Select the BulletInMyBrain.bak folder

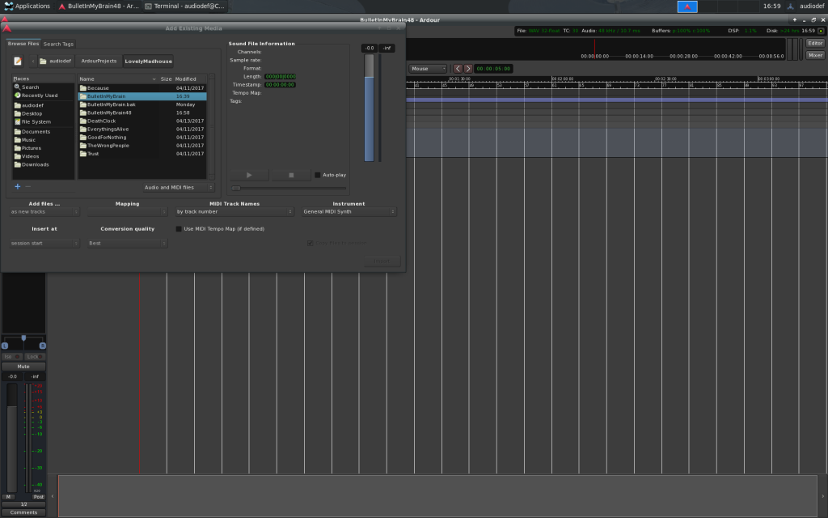[142, 104]
